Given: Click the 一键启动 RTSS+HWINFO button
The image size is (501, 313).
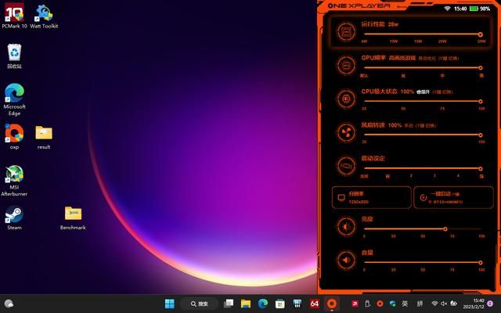Looking at the screenshot, I should tap(452, 197).
